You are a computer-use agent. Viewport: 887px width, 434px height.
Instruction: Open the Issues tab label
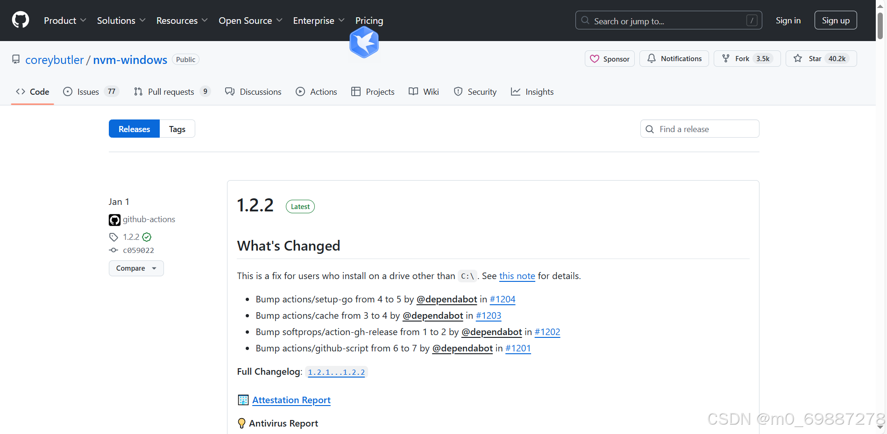point(88,92)
